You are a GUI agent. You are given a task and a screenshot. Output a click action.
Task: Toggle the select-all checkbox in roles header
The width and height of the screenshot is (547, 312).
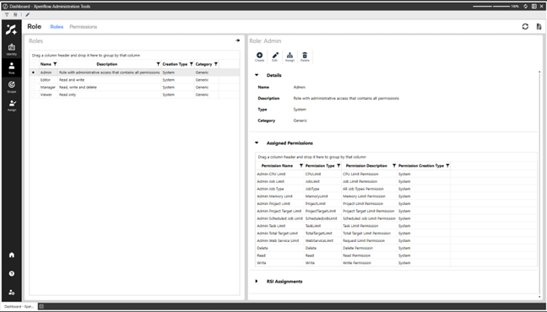34,64
